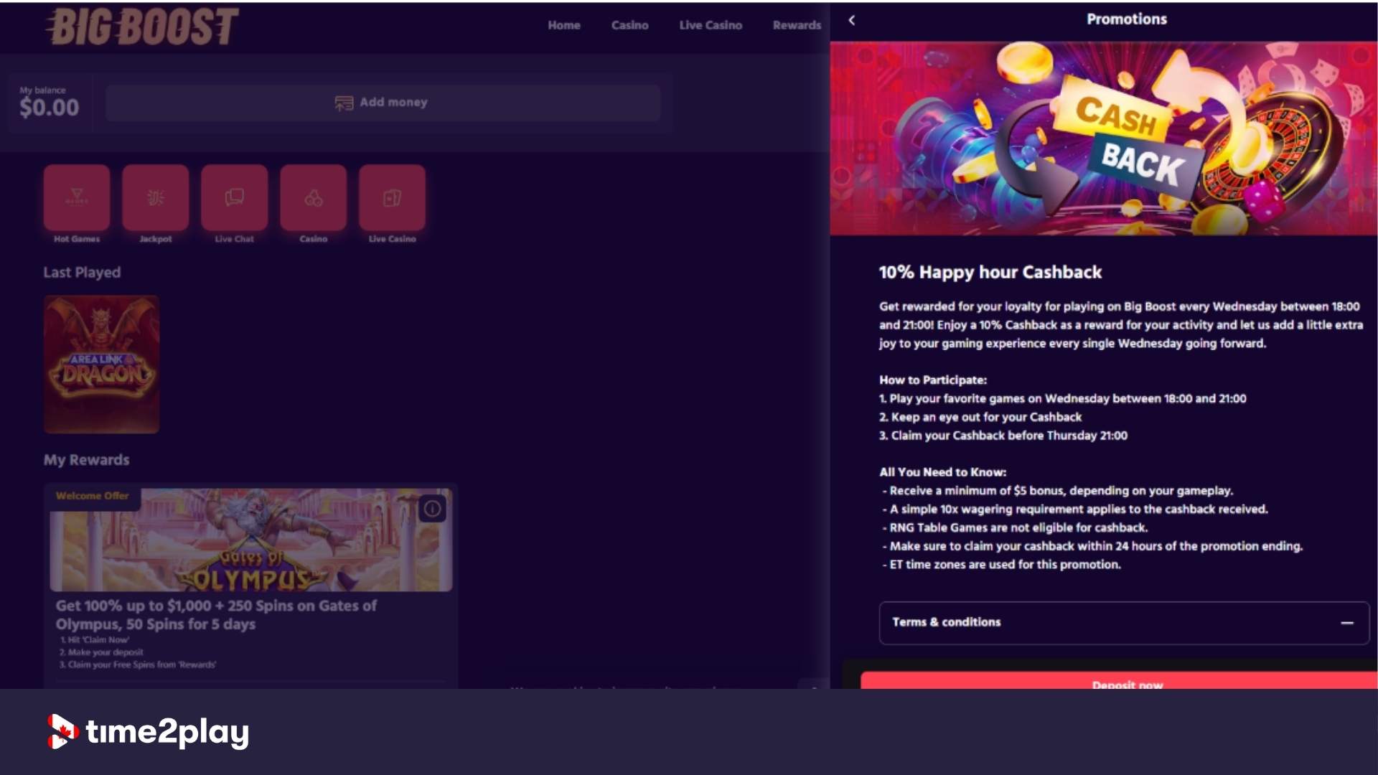Click the Welcome Offer label
Image resolution: width=1378 pixels, height=775 pixels.
(93, 496)
